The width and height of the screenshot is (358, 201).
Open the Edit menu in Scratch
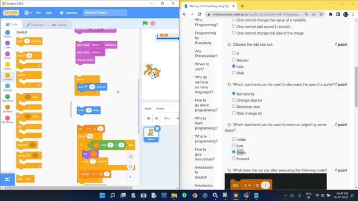(49, 13)
